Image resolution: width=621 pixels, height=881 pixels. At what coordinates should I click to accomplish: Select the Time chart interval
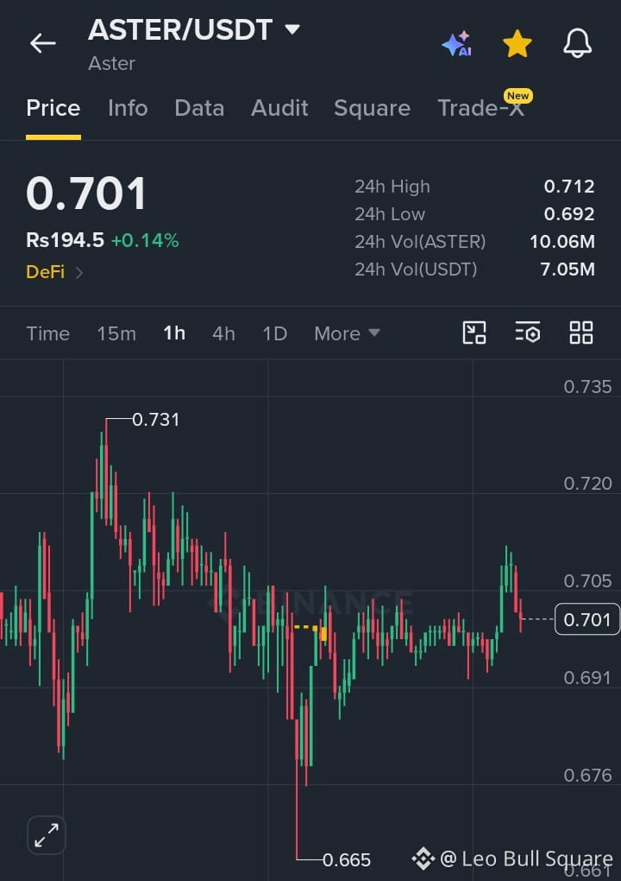point(48,333)
